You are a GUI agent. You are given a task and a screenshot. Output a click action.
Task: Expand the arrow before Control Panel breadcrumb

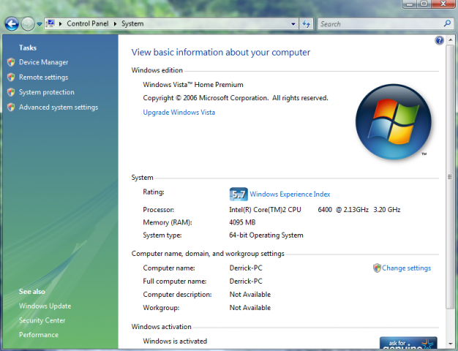[x=60, y=24]
